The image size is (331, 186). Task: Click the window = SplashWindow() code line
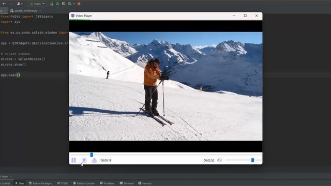23,59
